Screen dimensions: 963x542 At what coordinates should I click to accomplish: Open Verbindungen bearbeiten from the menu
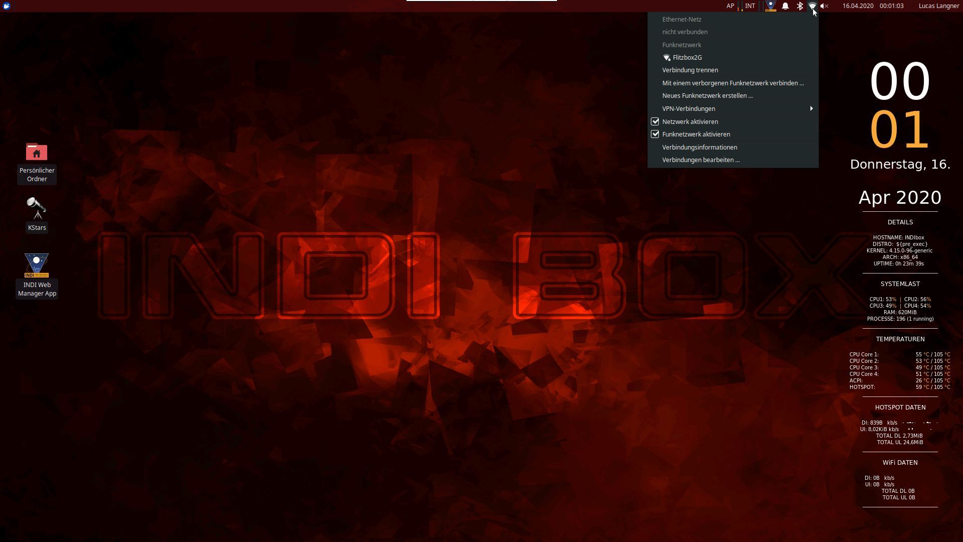701,160
